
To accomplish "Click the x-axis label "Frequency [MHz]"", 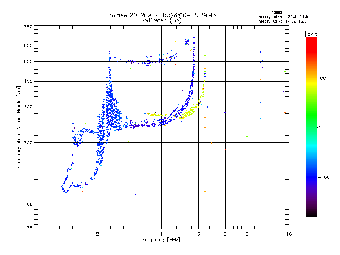I will pos(161,240).
